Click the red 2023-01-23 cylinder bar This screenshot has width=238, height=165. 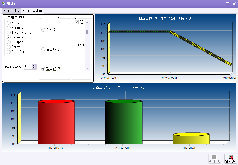56,122
